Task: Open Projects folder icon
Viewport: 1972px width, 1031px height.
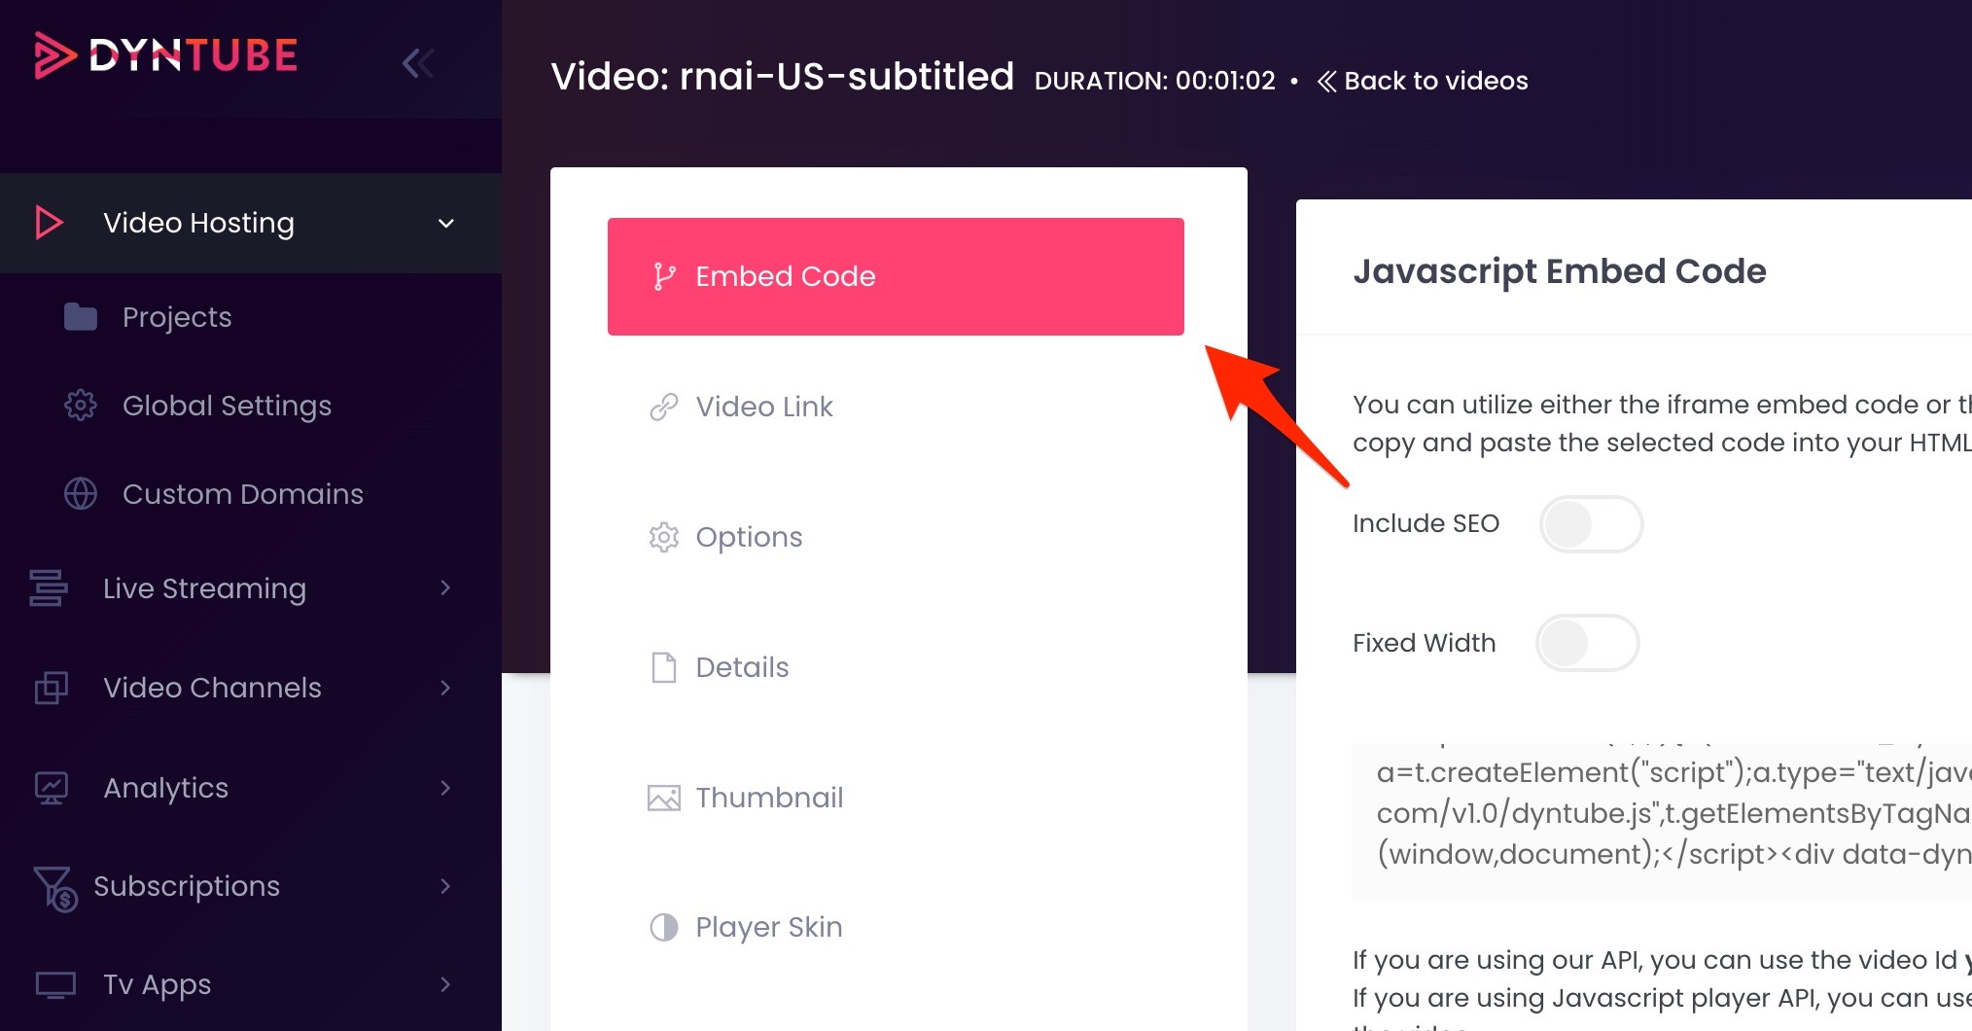Action: point(81,317)
